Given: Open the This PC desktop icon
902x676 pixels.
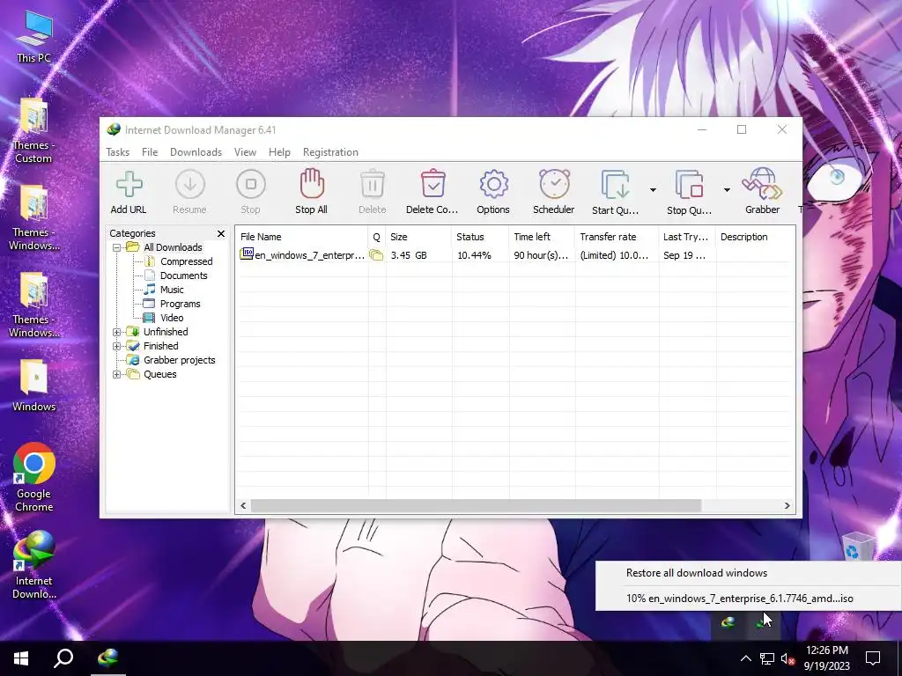Looking at the screenshot, I should (34, 37).
